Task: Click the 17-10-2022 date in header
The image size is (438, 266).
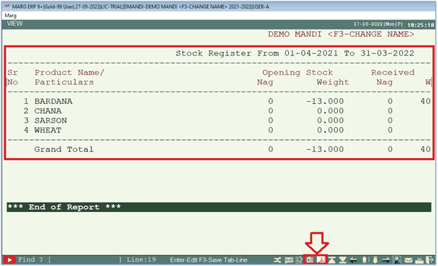Action: tap(368, 25)
